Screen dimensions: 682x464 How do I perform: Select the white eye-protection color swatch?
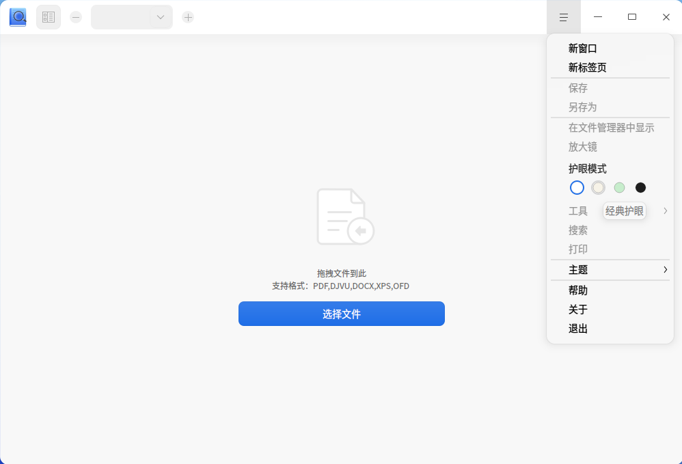577,187
